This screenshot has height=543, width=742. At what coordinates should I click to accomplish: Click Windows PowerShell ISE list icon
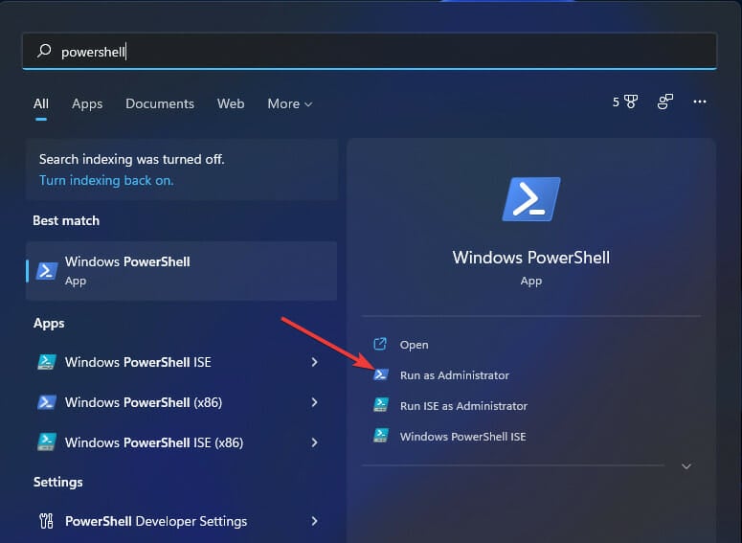[47, 362]
